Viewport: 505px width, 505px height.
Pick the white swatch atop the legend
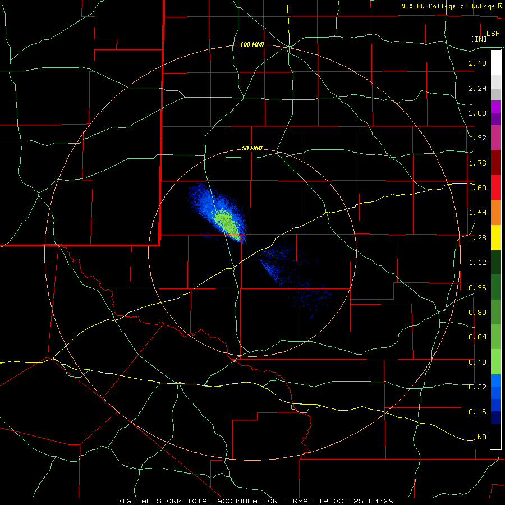click(495, 63)
